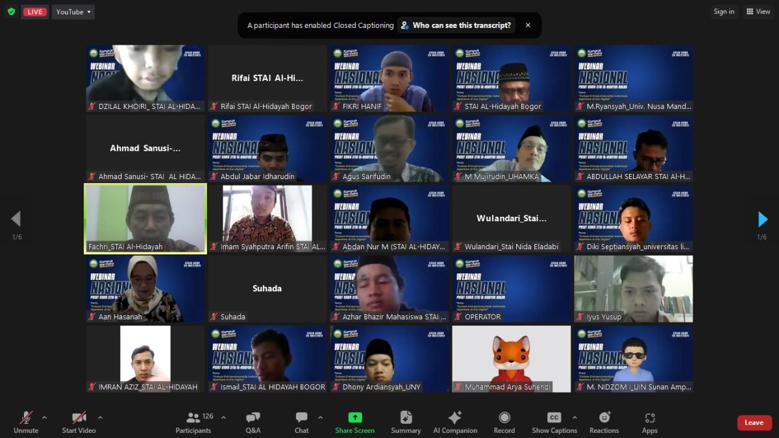Open the meeting Chat
Viewport: 779px width, 438px height.
coord(301,422)
